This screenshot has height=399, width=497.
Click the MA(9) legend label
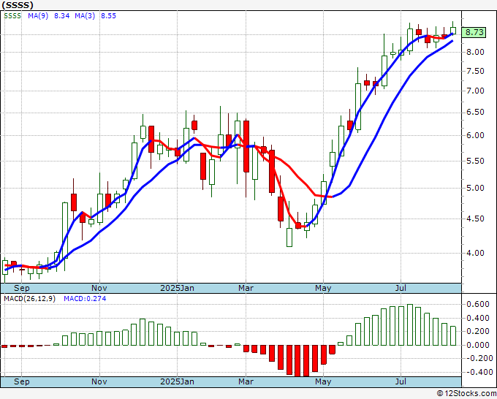(x=38, y=16)
